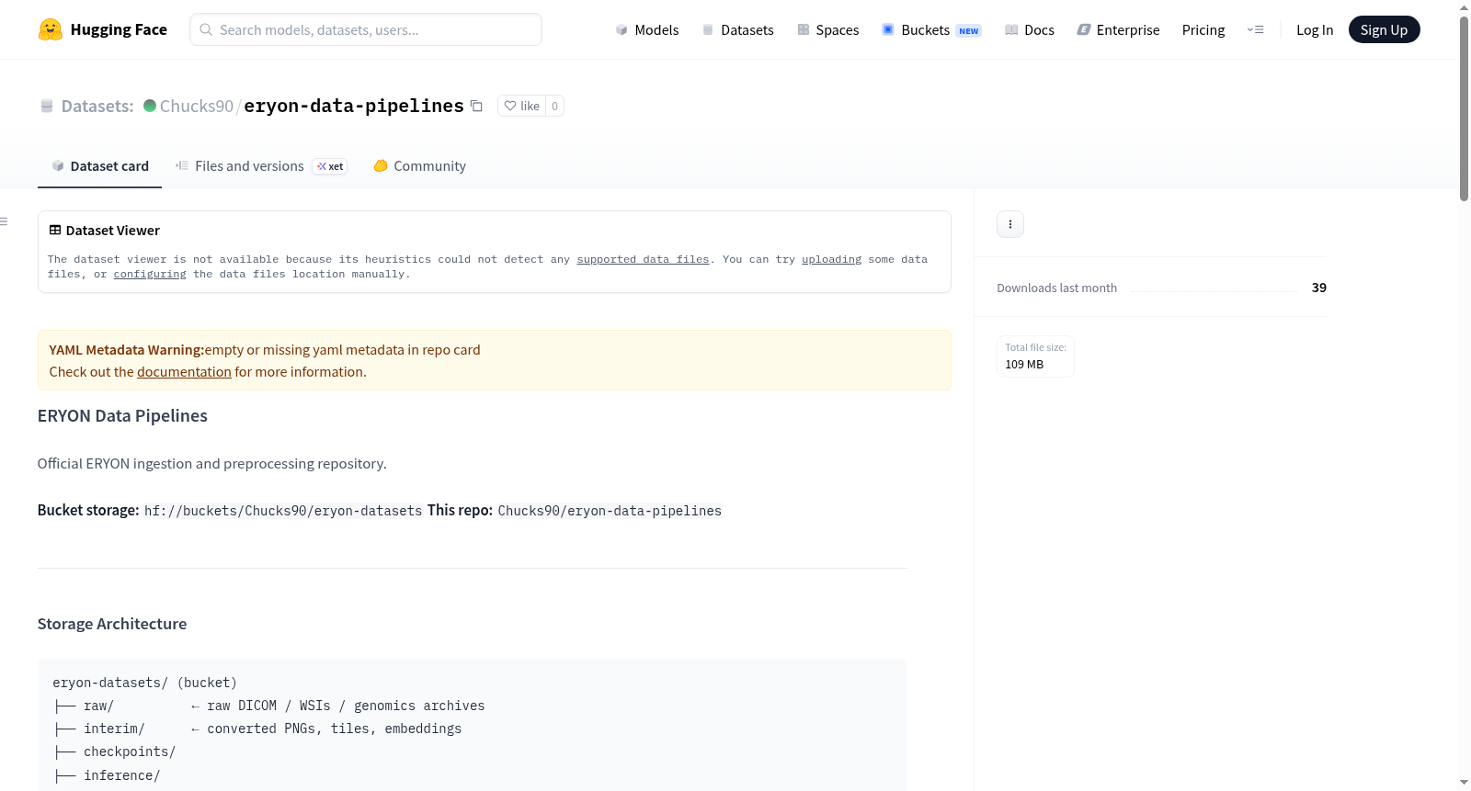Click the checkpoints/ line in storage tree
Viewport: 1471px width, 791px height.
click(x=115, y=751)
